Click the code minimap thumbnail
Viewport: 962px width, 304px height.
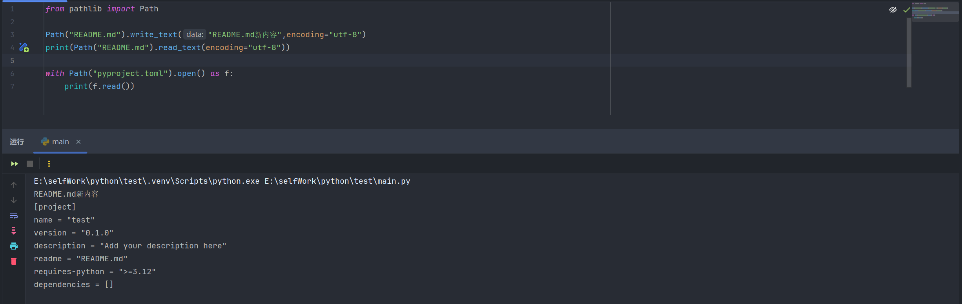tap(935, 12)
